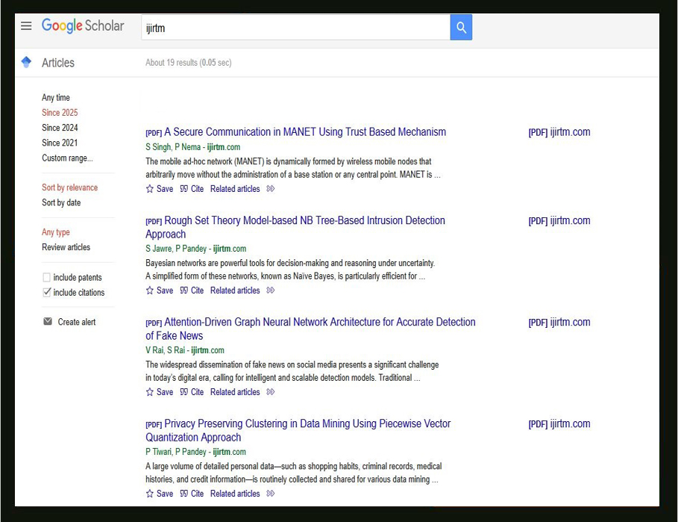Open the Custom range option
678x522 pixels.
click(x=67, y=158)
